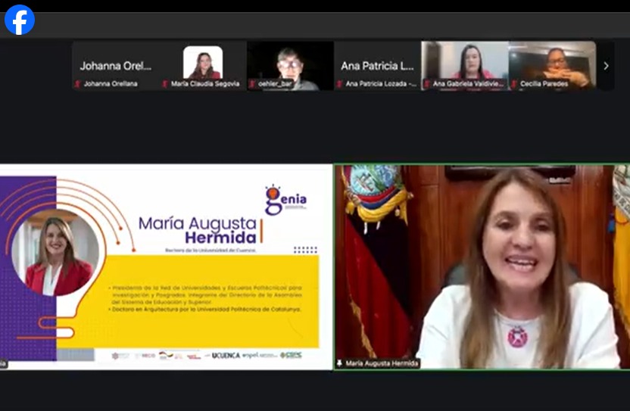Click muted mic icon beside Ana Gabriela Valdivieso
Image resolution: width=630 pixels, height=411 pixels.
tap(427, 84)
